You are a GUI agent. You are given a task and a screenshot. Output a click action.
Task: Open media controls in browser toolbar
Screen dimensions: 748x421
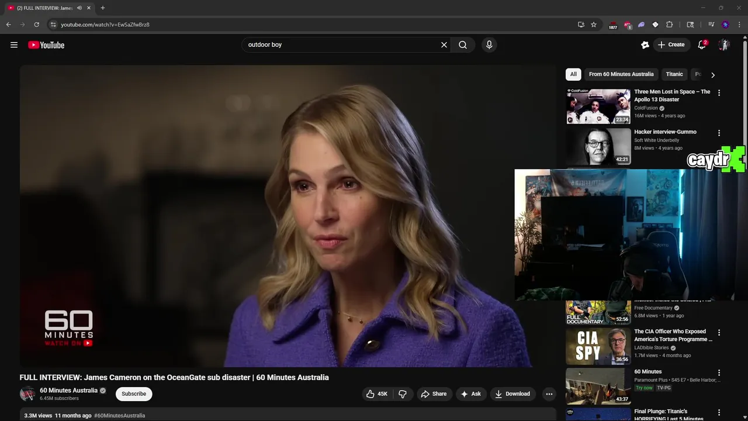point(711,25)
